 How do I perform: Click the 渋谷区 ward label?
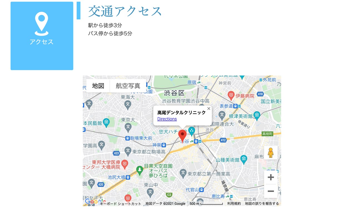(174, 93)
